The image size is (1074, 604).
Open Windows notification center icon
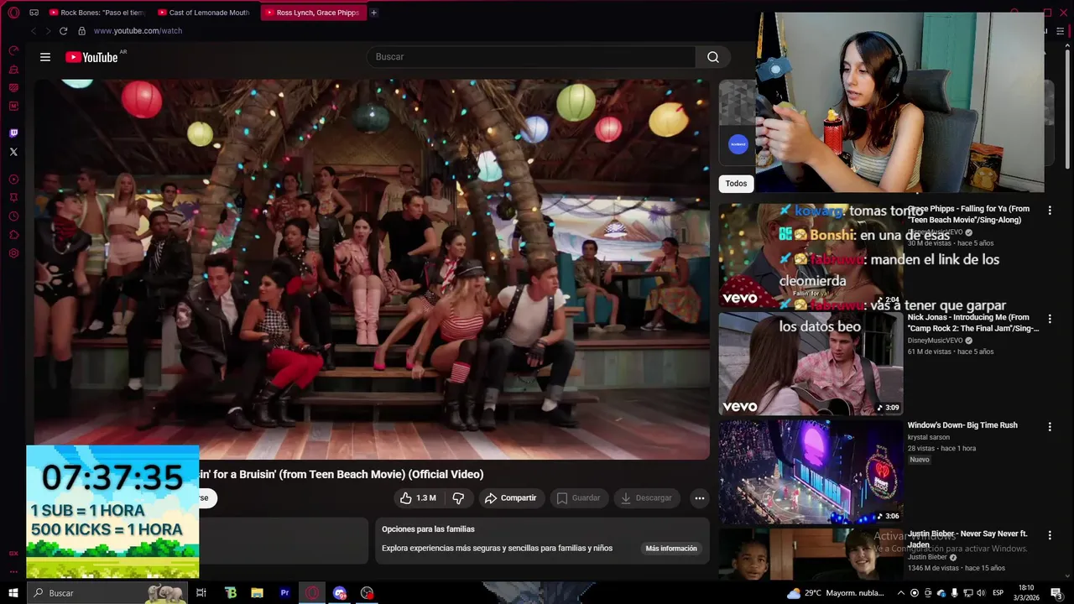pyautogui.click(x=1057, y=593)
